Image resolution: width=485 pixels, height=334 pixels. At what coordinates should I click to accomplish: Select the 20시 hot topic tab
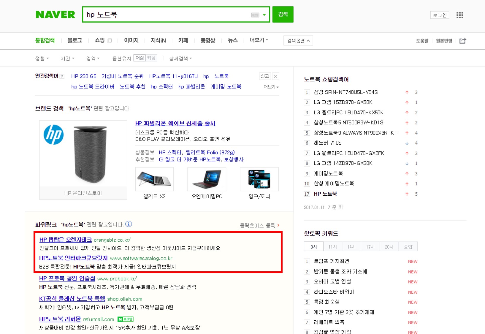[389, 247]
